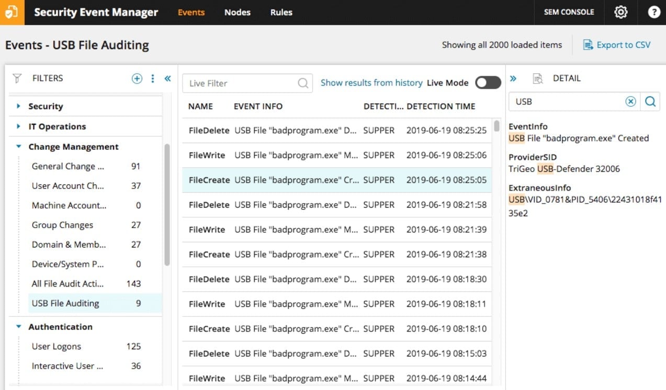
Task: Sort by the DETECTION TIME column header
Action: 441,107
